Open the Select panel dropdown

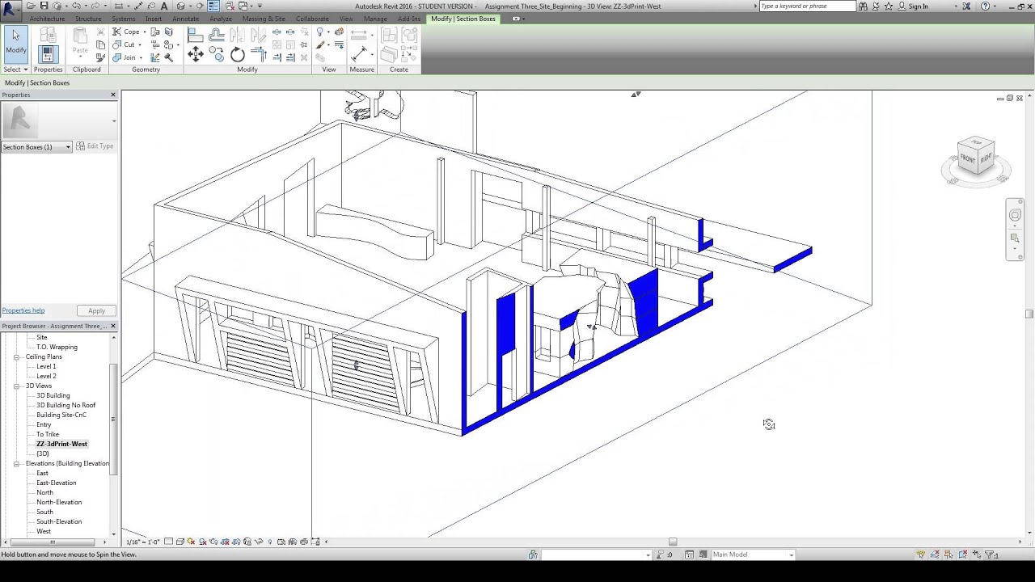(x=15, y=70)
